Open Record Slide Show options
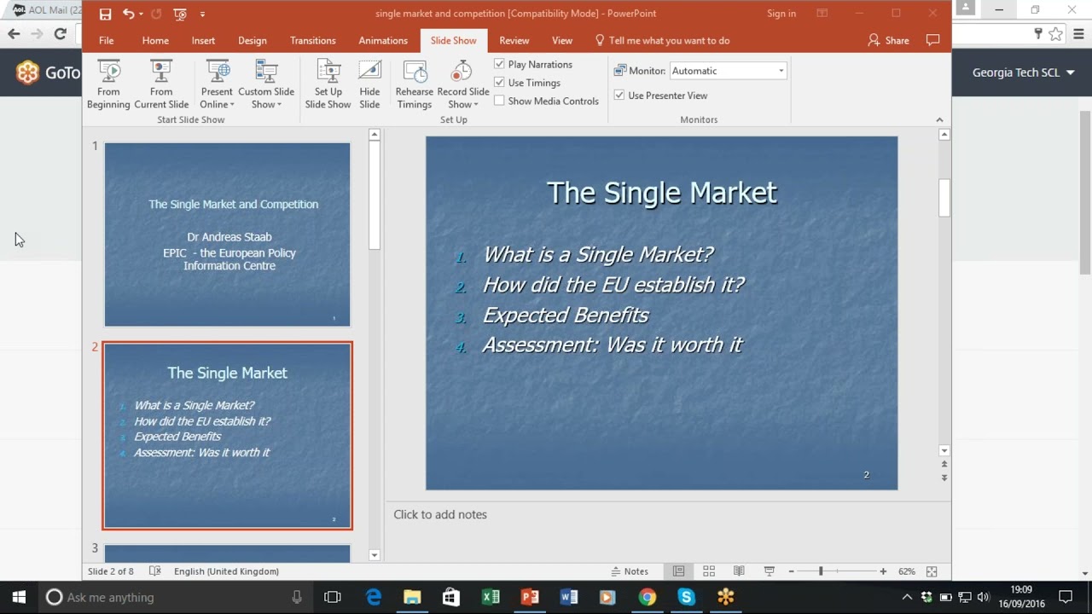1092x614 pixels. click(x=463, y=84)
